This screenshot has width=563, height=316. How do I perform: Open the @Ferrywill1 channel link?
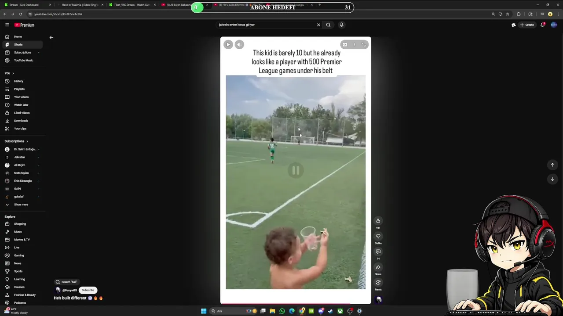pyautogui.click(x=69, y=290)
